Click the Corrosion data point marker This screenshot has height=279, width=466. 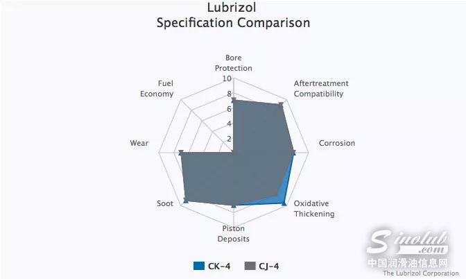[294, 152]
